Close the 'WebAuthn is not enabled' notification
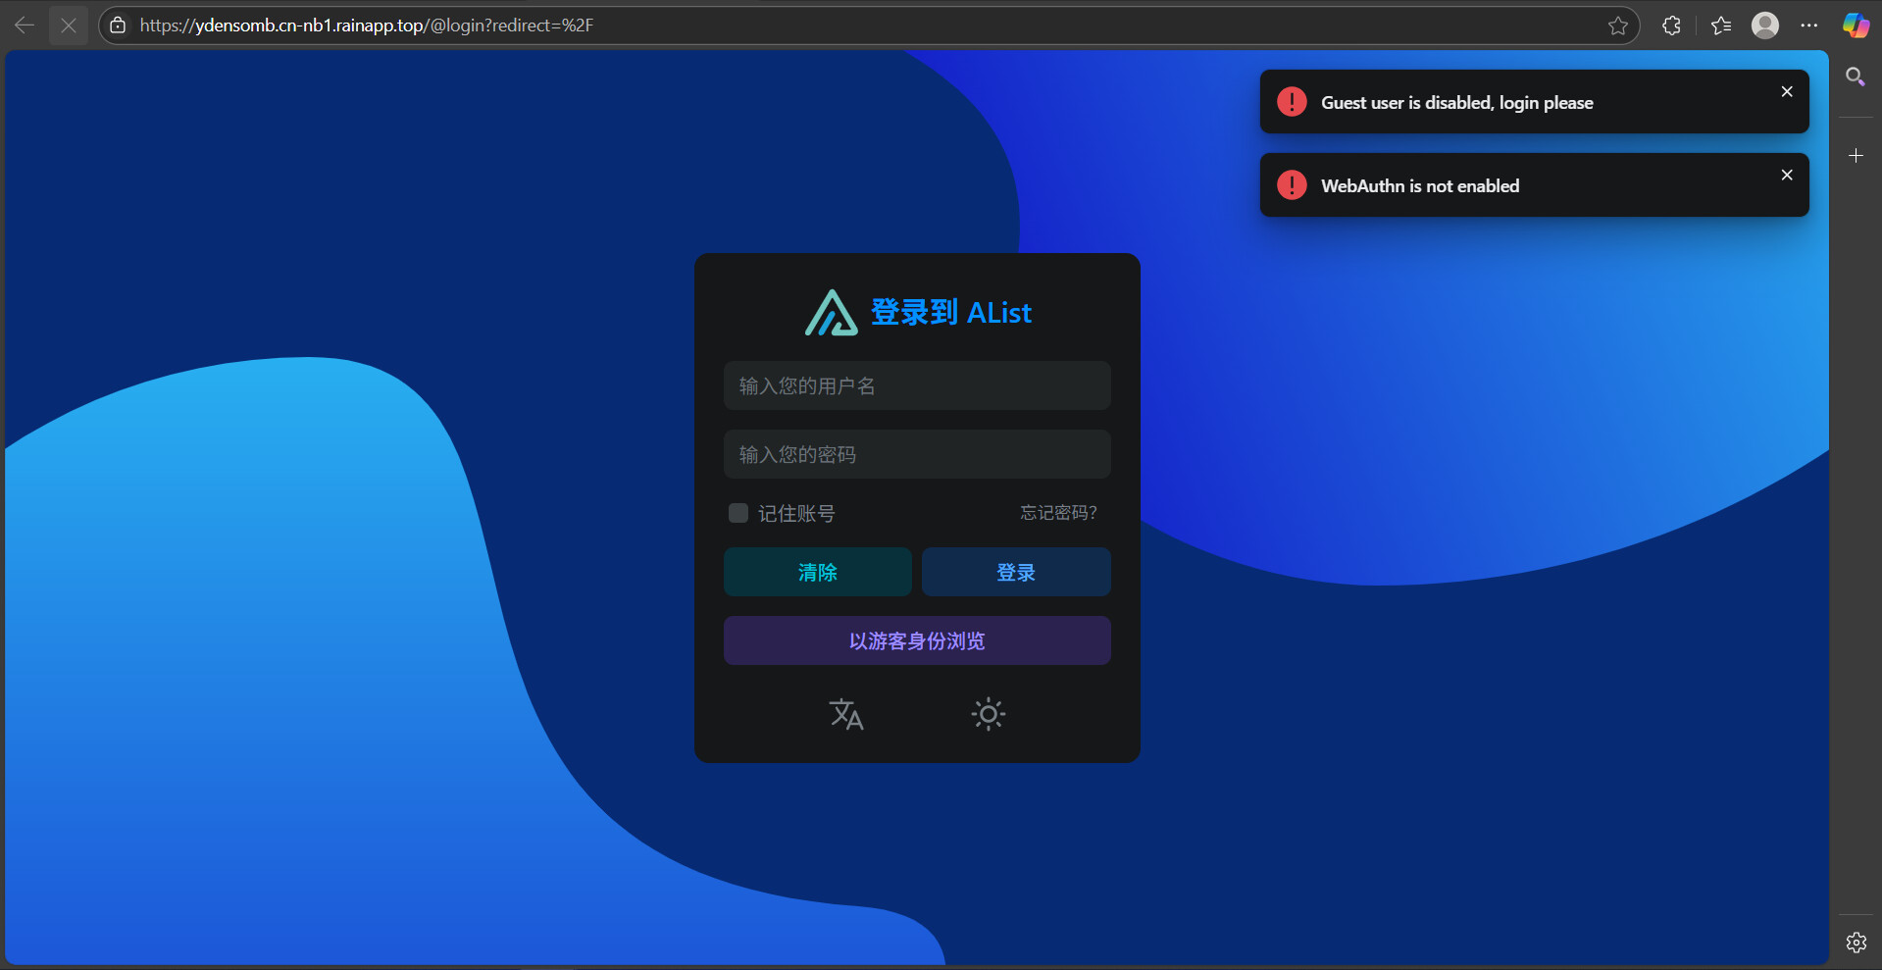The height and width of the screenshot is (970, 1882). (1787, 175)
